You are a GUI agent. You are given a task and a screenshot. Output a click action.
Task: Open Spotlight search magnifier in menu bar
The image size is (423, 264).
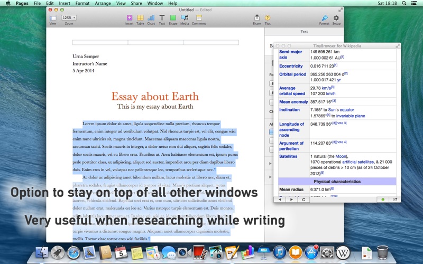coord(404,3)
